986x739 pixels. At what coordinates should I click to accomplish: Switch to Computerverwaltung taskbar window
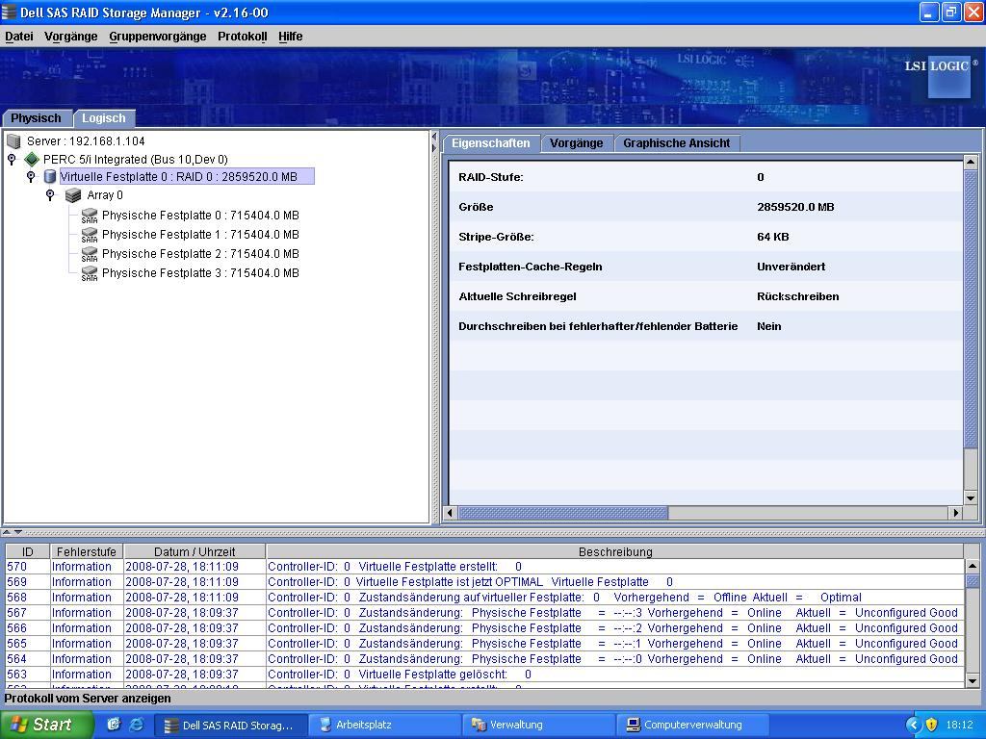(692, 725)
